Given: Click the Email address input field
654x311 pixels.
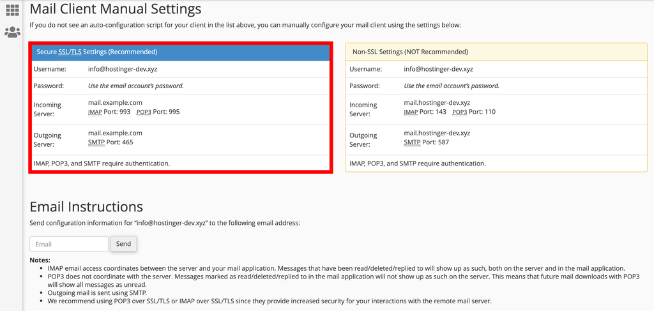Looking at the screenshot, I should tap(69, 244).
